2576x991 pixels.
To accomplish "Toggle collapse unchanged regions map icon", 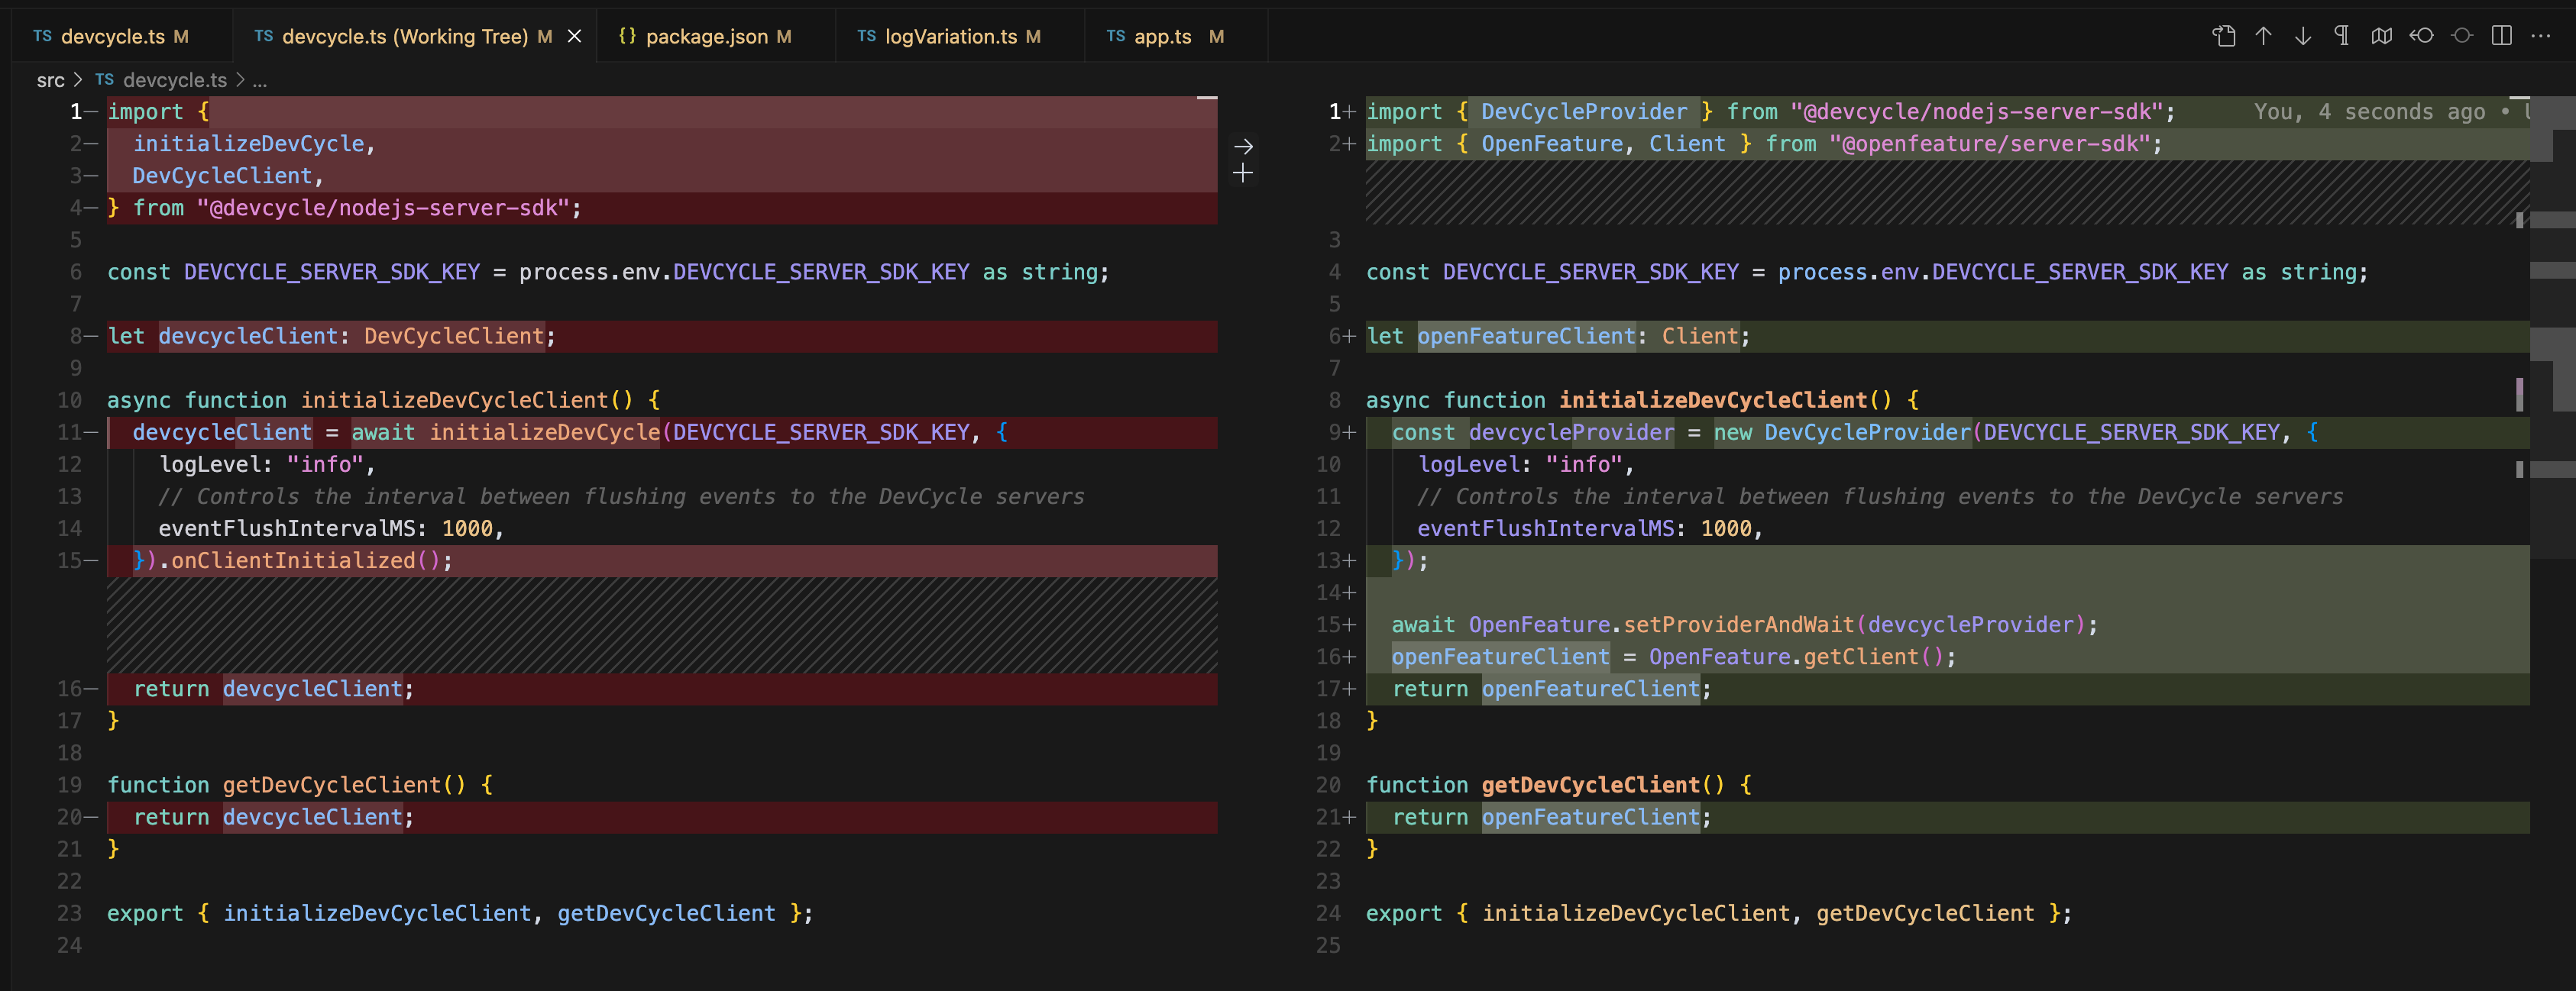I will pos(2381,36).
